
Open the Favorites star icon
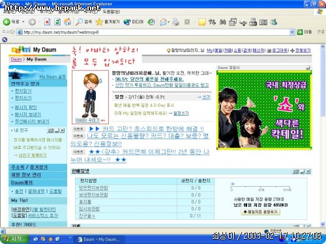pyautogui.click(x=99, y=21)
